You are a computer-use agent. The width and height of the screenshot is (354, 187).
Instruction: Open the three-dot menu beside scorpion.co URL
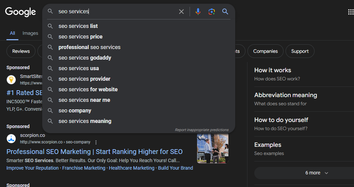[96, 142]
